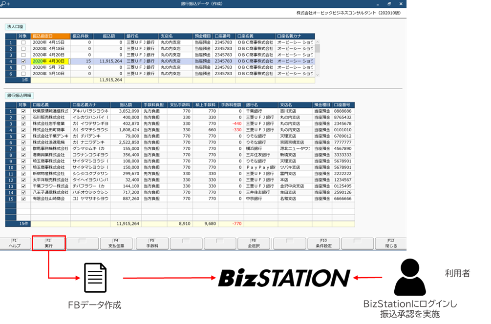Viewport: 491px width, 324px height.
Task: Toggle checkbox for 2020年 5月10日 row
Action: coord(23,74)
